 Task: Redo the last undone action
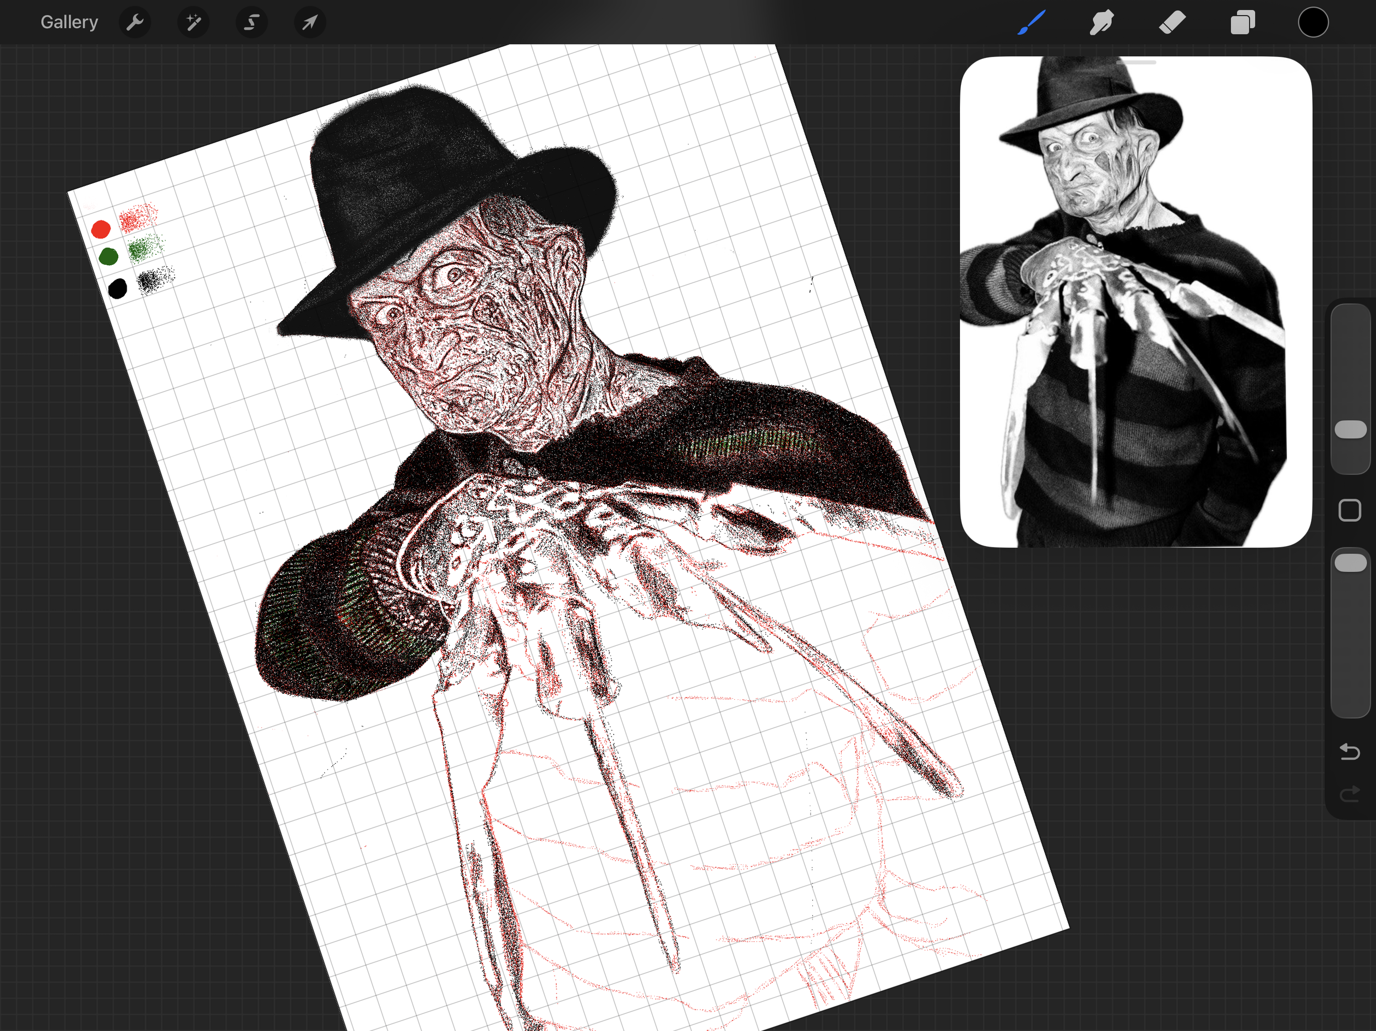coord(1350,794)
